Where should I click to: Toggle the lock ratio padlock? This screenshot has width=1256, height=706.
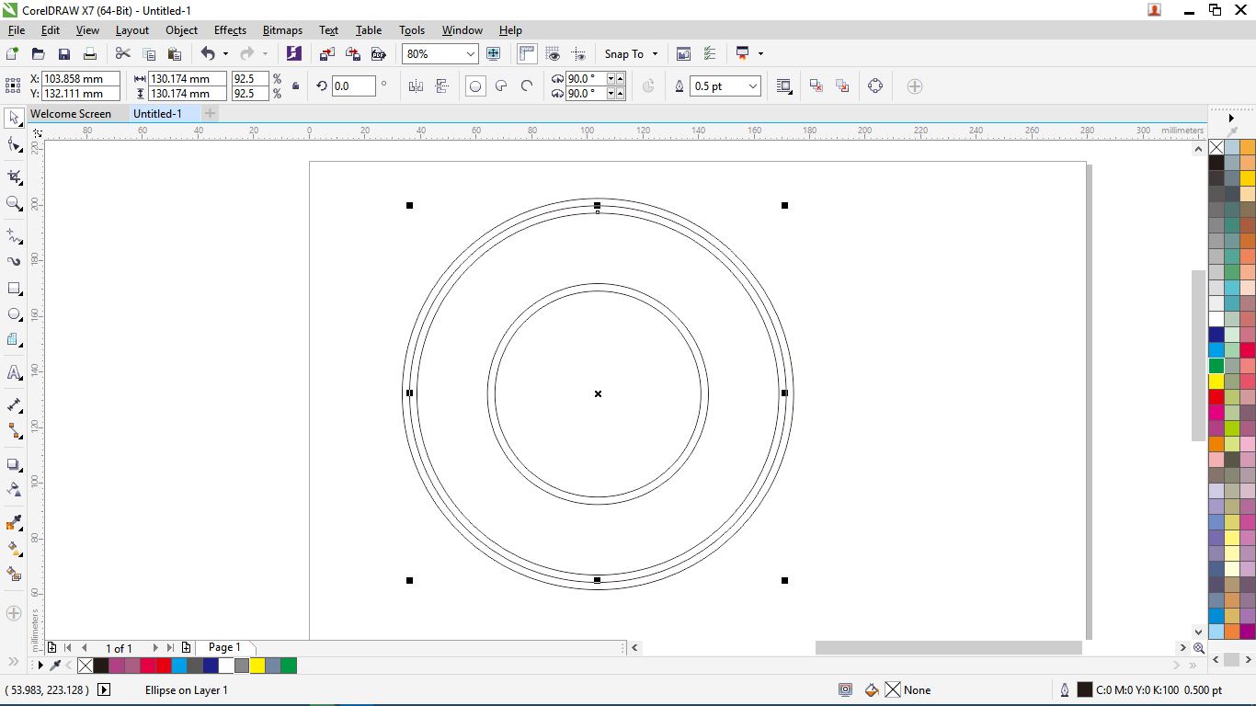click(x=295, y=86)
